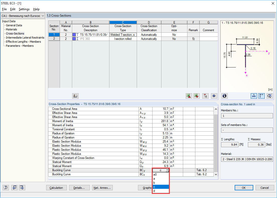
Task: Click the OK button
Action: pos(244,188)
